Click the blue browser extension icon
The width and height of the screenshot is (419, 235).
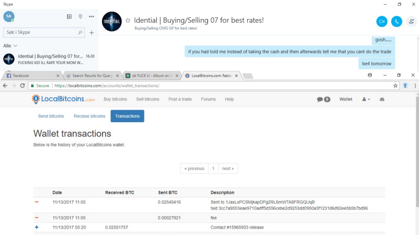(405, 86)
